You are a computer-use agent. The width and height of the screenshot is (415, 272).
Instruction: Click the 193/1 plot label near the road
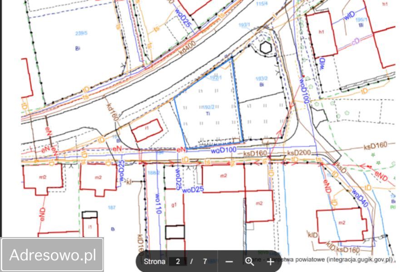pyautogui.click(x=244, y=25)
